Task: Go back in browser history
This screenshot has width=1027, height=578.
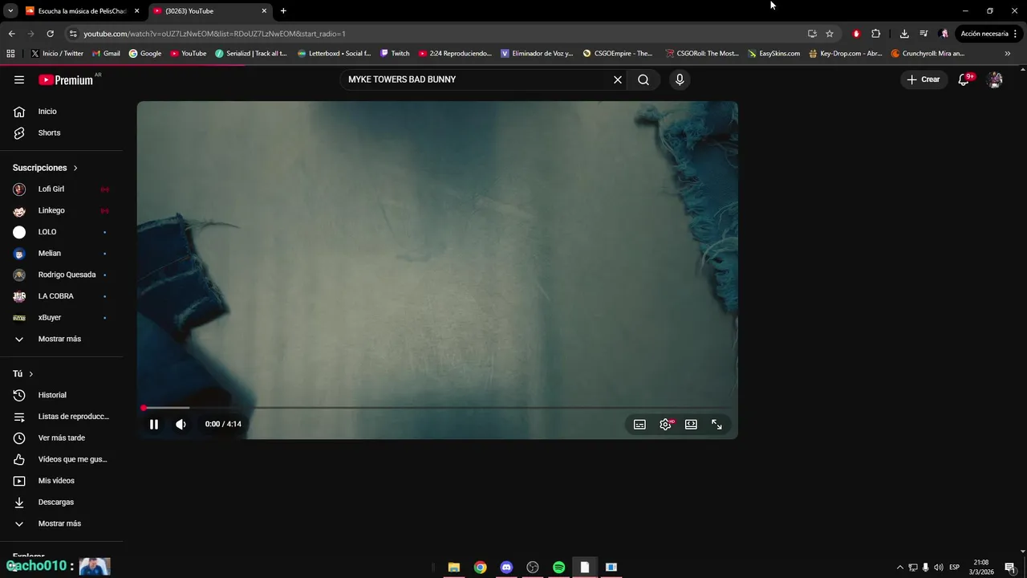Action: tap(11, 34)
